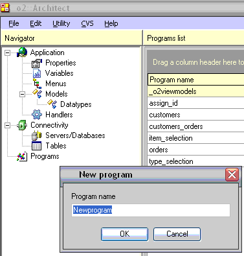The image size is (244, 256).
Task: Click the Servers/Databases icon
Action: click(x=37, y=135)
